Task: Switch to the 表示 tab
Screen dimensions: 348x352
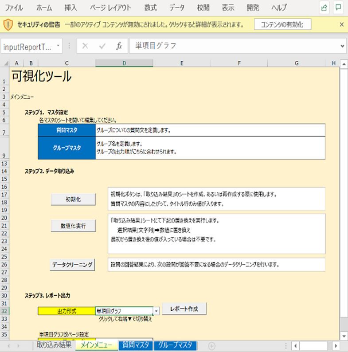Action: pyautogui.click(x=228, y=8)
